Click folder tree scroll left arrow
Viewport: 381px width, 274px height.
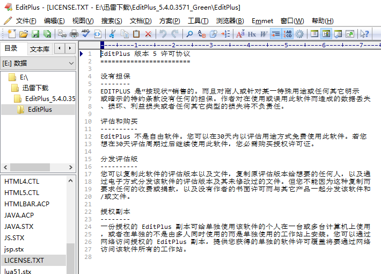coord(5,168)
